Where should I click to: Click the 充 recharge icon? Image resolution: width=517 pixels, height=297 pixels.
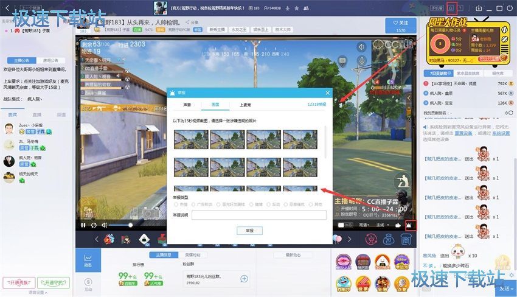click(371, 239)
